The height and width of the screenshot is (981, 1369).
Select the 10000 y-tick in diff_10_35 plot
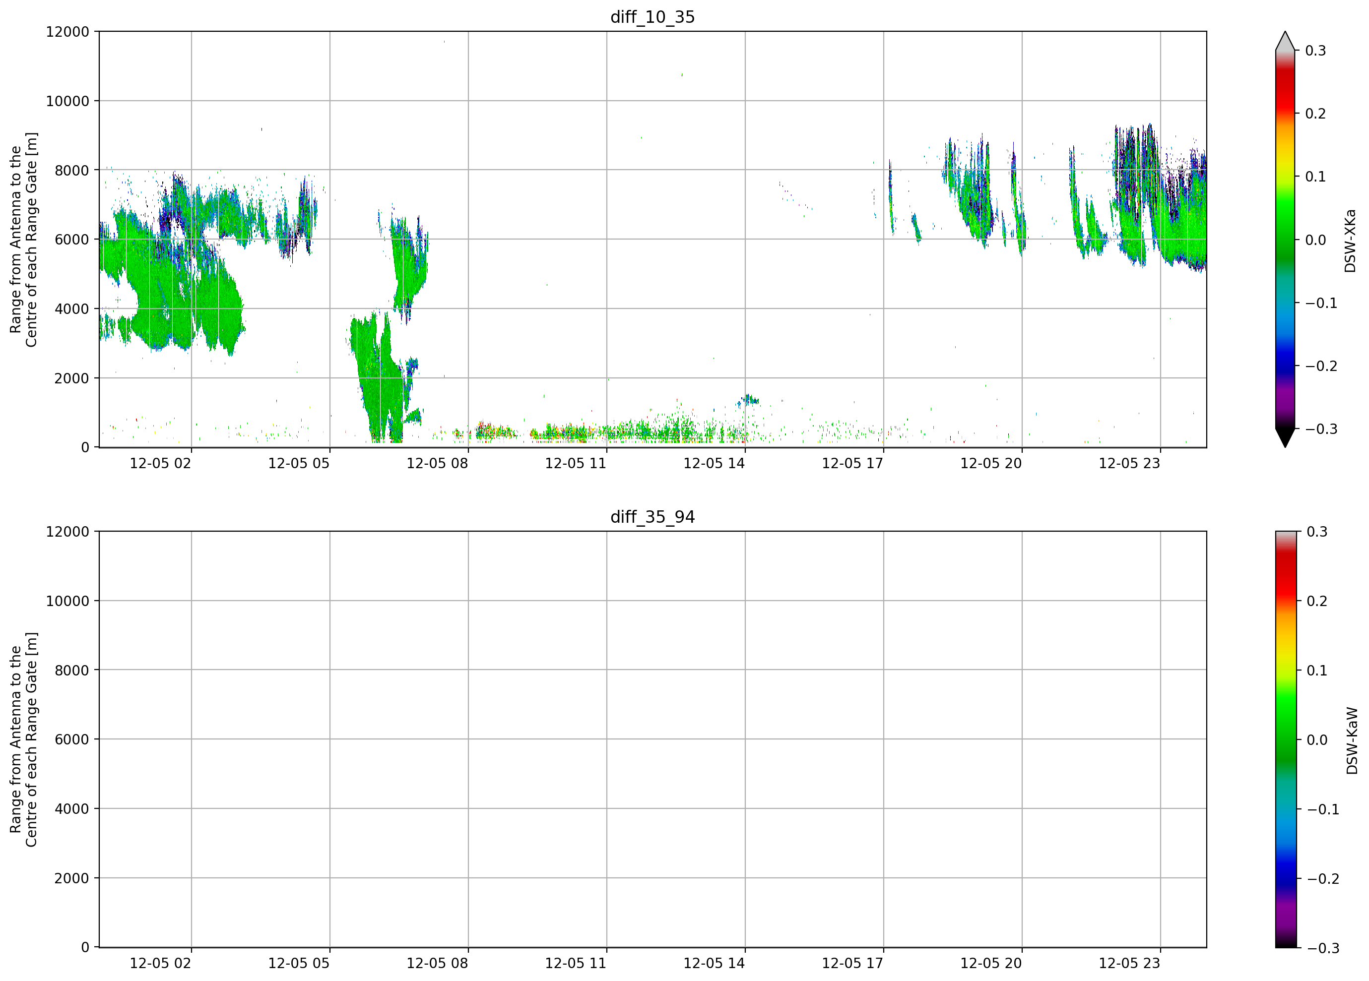(x=67, y=101)
